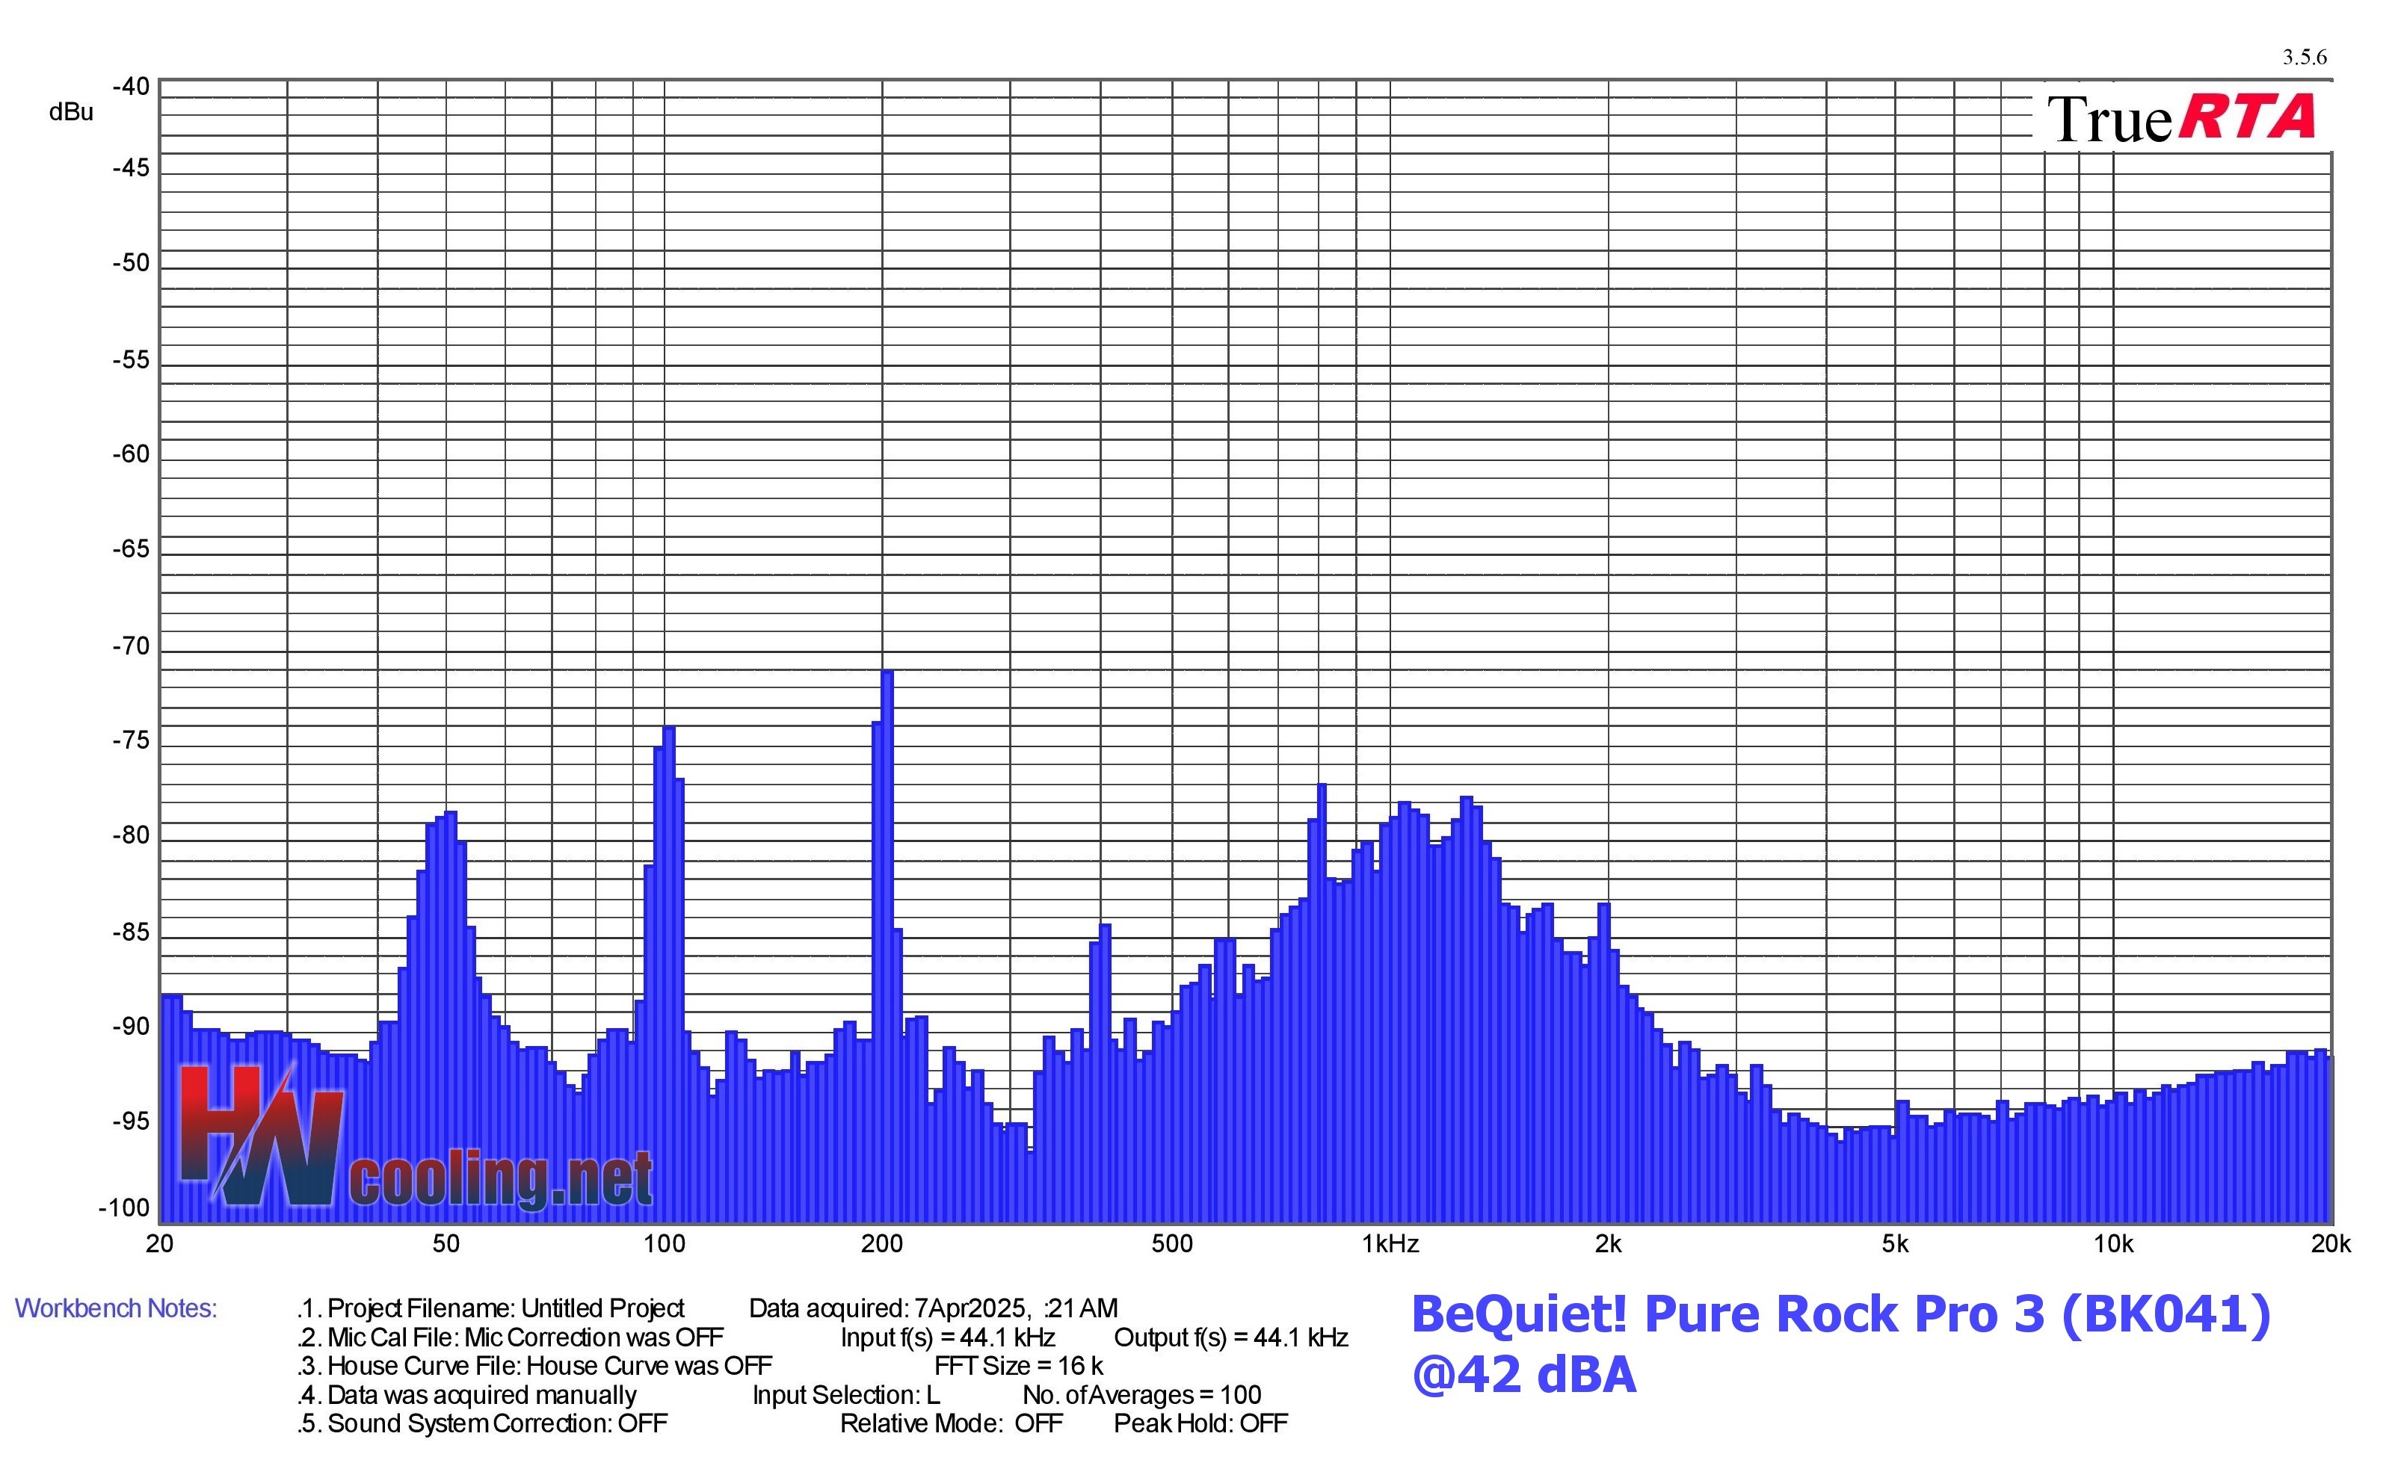This screenshot has width=2392, height=1457.
Task: Click the "BeQuiet! Pure Rock Pro 3 (BK041)" title
Action: (x=1840, y=1315)
